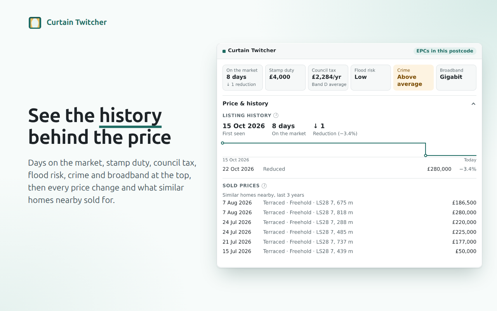Click the £50,000 sold price
Viewport: 497px width, 311px height.
pos(466,252)
